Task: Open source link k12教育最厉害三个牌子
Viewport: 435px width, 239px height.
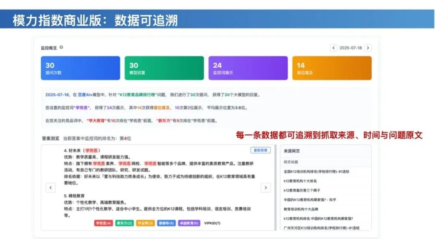Action: 302,190
